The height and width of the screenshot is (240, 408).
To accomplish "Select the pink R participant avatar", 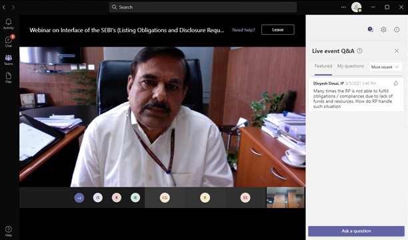I will [x=117, y=198].
